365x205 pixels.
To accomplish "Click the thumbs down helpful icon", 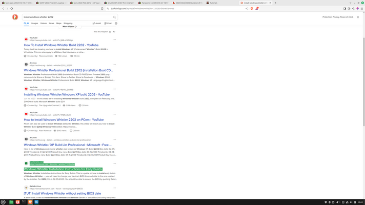I will pyautogui.click(x=114, y=32).
